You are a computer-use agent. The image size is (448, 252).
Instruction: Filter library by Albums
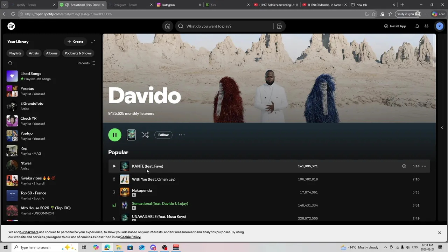tap(52, 53)
